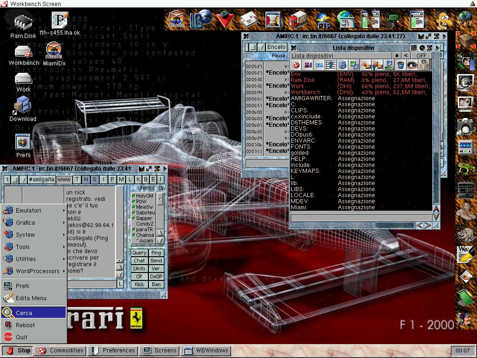Launch Miami from the top dock

point(176,20)
